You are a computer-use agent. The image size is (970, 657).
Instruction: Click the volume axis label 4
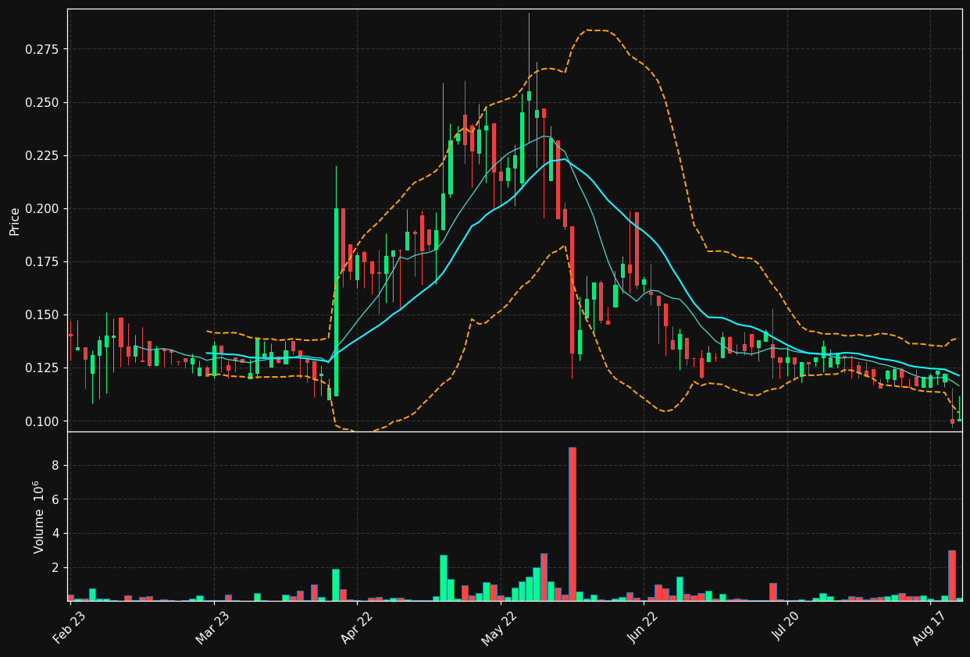[x=55, y=534]
